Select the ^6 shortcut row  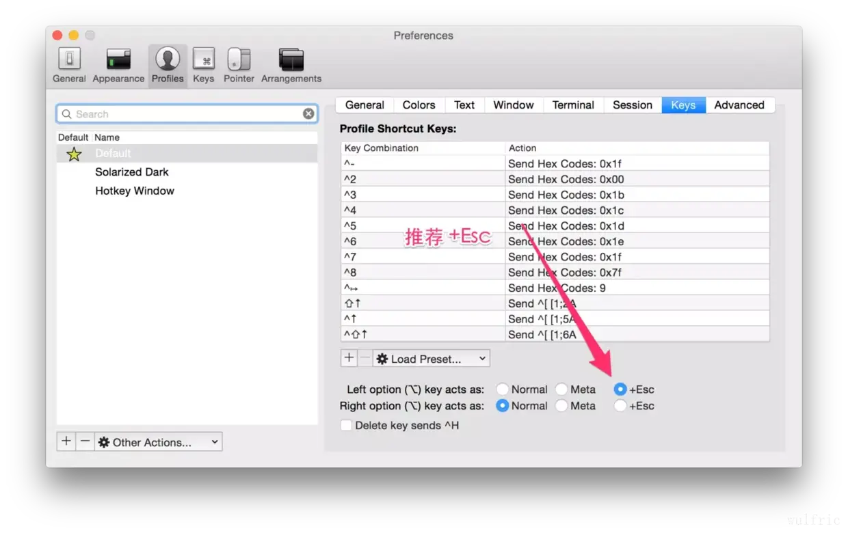[x=555, y=241]
